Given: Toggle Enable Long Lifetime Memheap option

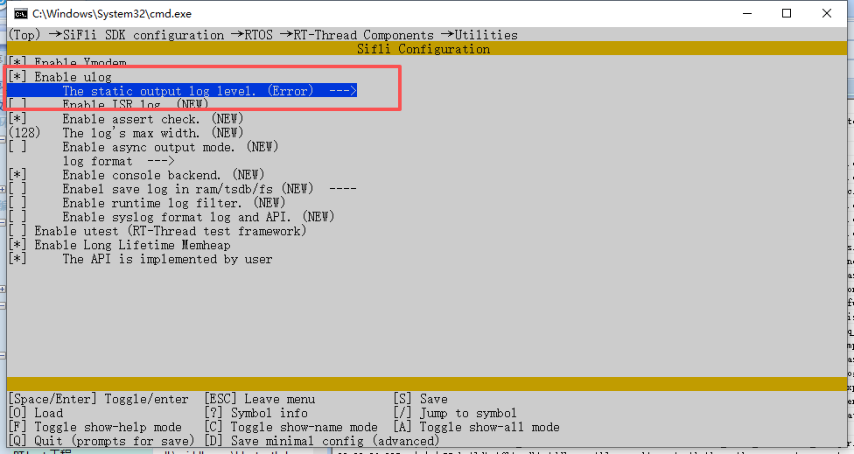Looking at the screenshot, I should (x=17, y=245).
